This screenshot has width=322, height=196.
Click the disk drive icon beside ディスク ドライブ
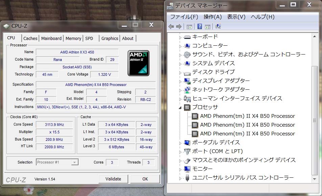187,73
